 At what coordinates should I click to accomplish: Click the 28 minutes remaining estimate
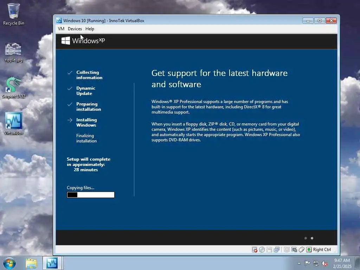pos(86,170)
